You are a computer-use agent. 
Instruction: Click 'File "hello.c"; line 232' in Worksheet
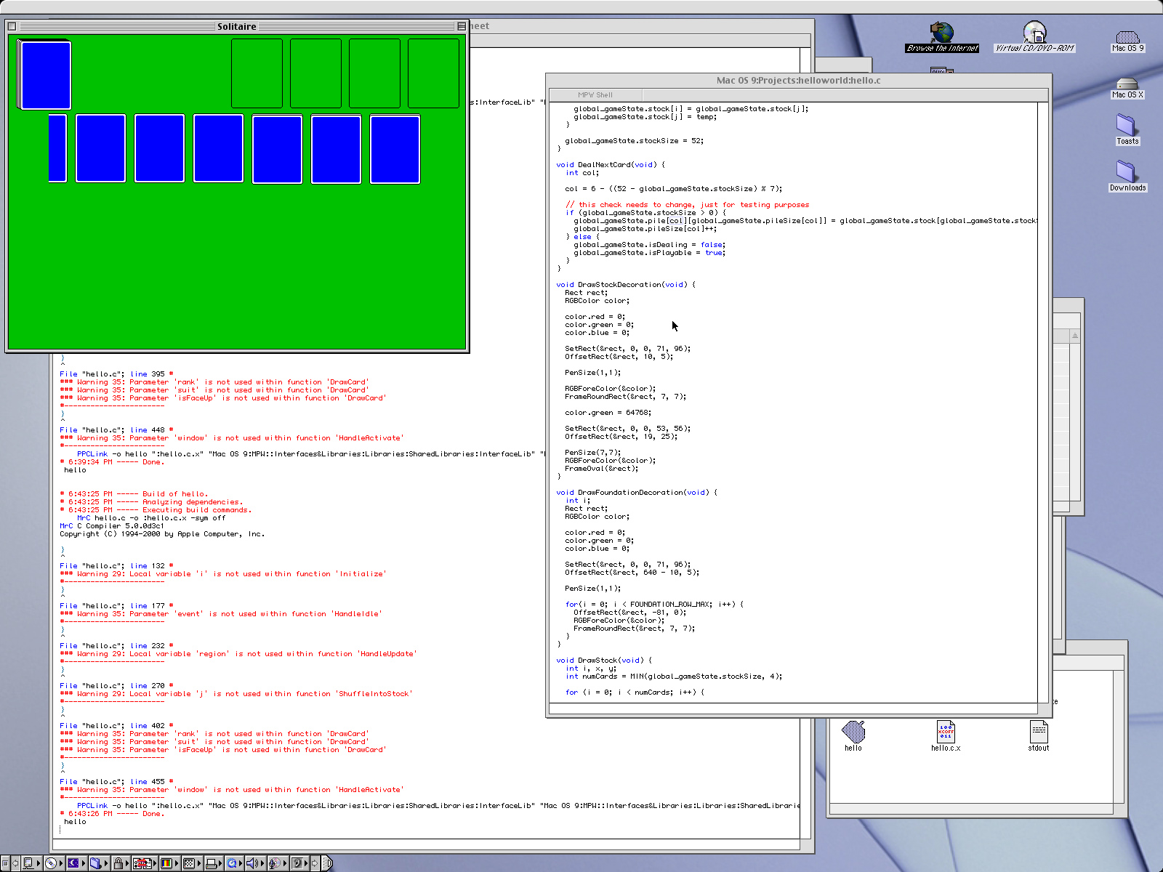(x=113, y=646)
